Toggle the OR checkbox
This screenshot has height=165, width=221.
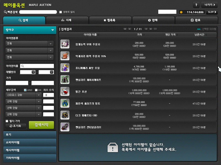point(36,90)
